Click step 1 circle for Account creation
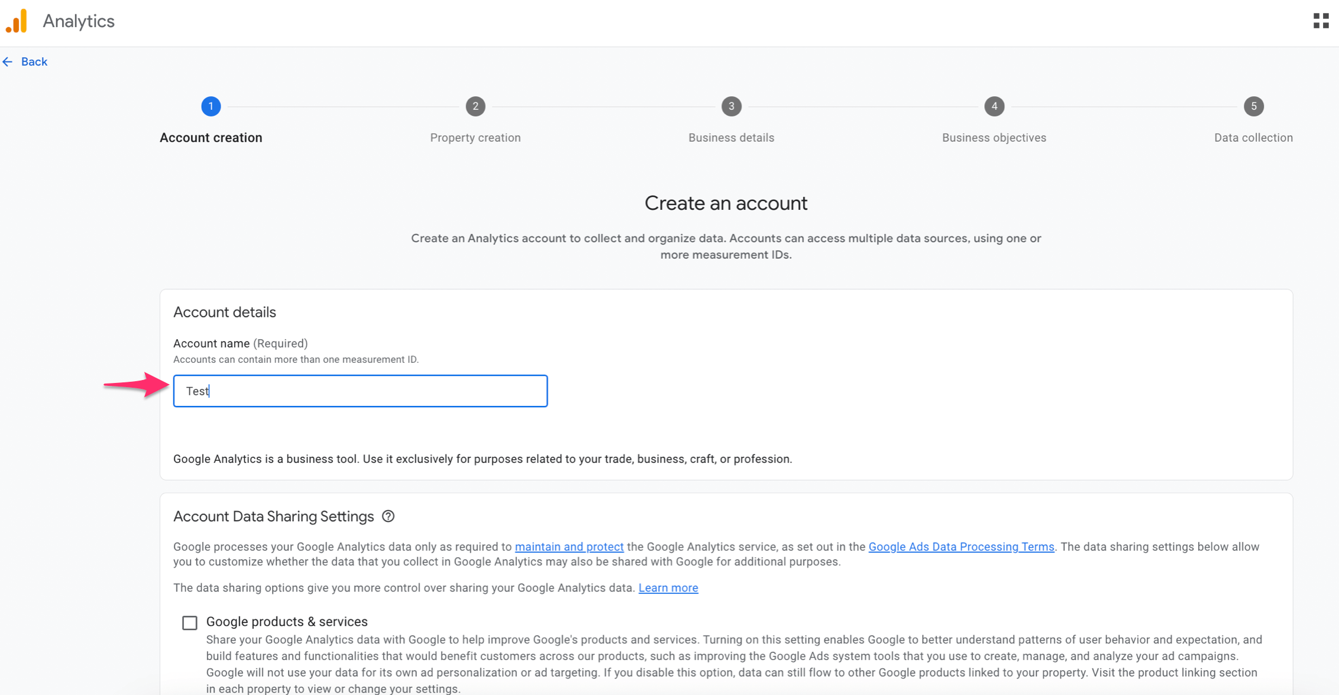The height and width of the screenshot is (695, 1339). coord(211,106)
